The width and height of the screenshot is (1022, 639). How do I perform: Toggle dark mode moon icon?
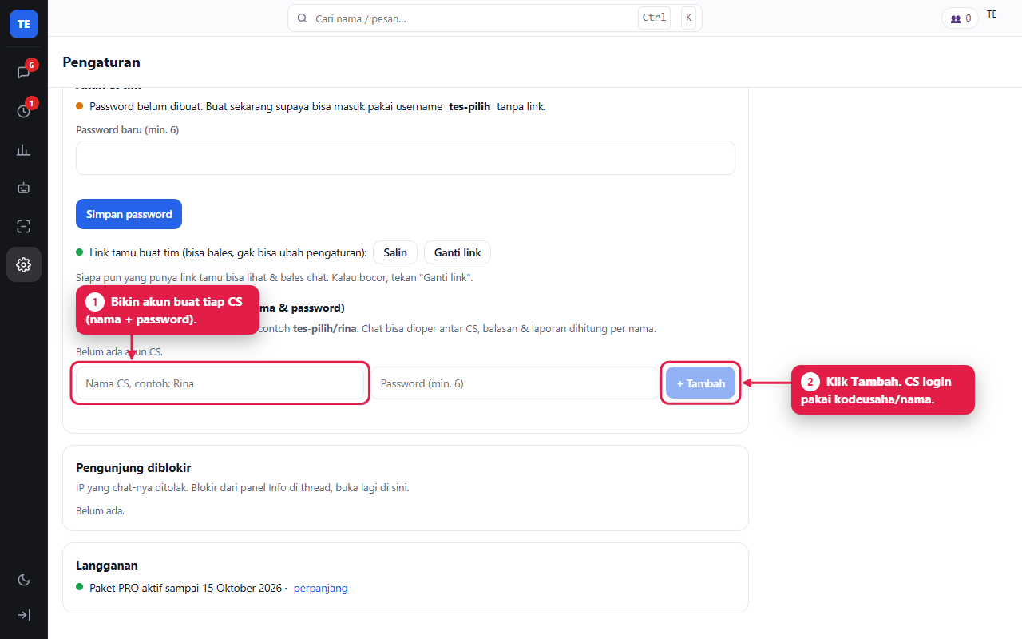tap(24, 580)
